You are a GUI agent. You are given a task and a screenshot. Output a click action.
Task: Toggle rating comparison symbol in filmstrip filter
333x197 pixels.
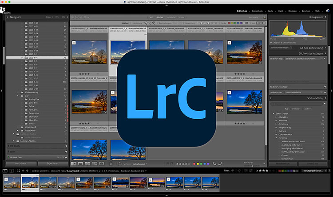tap(257, 171)
